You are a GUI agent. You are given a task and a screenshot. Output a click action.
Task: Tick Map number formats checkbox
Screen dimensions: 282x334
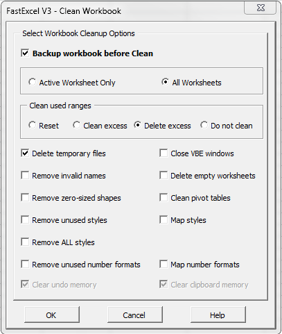pyautogui.click(x=164, y=265)
